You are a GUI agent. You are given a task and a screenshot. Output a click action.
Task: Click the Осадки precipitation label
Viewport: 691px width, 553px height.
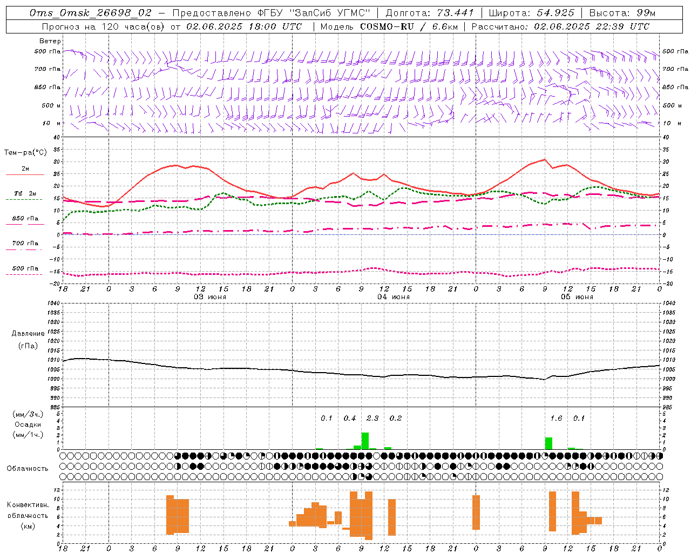tap(28, 424)
